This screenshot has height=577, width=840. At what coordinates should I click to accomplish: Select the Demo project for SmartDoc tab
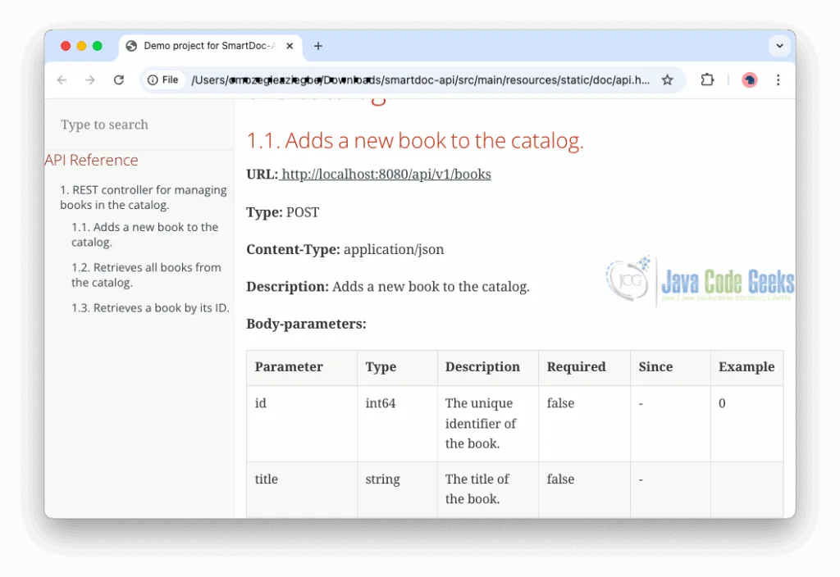[210, 47]
